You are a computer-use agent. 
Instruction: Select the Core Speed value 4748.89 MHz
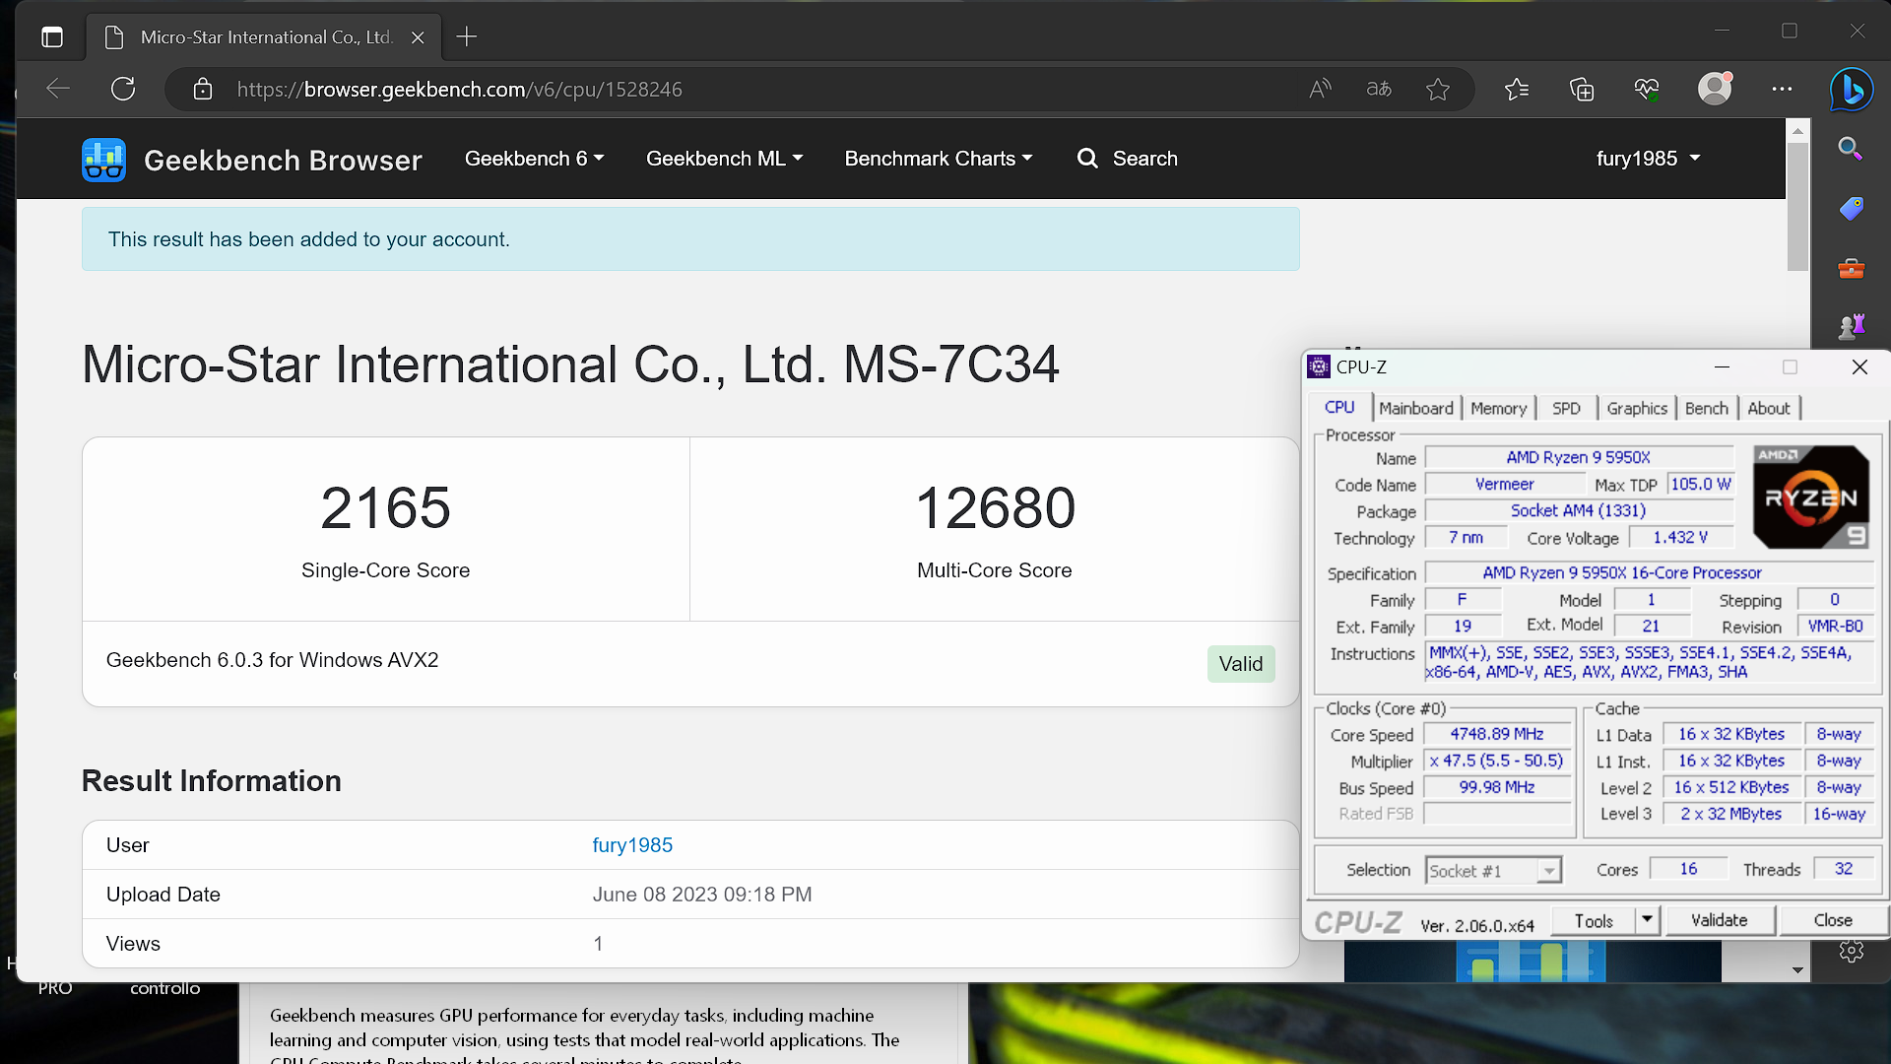[x=1497, y=734]
